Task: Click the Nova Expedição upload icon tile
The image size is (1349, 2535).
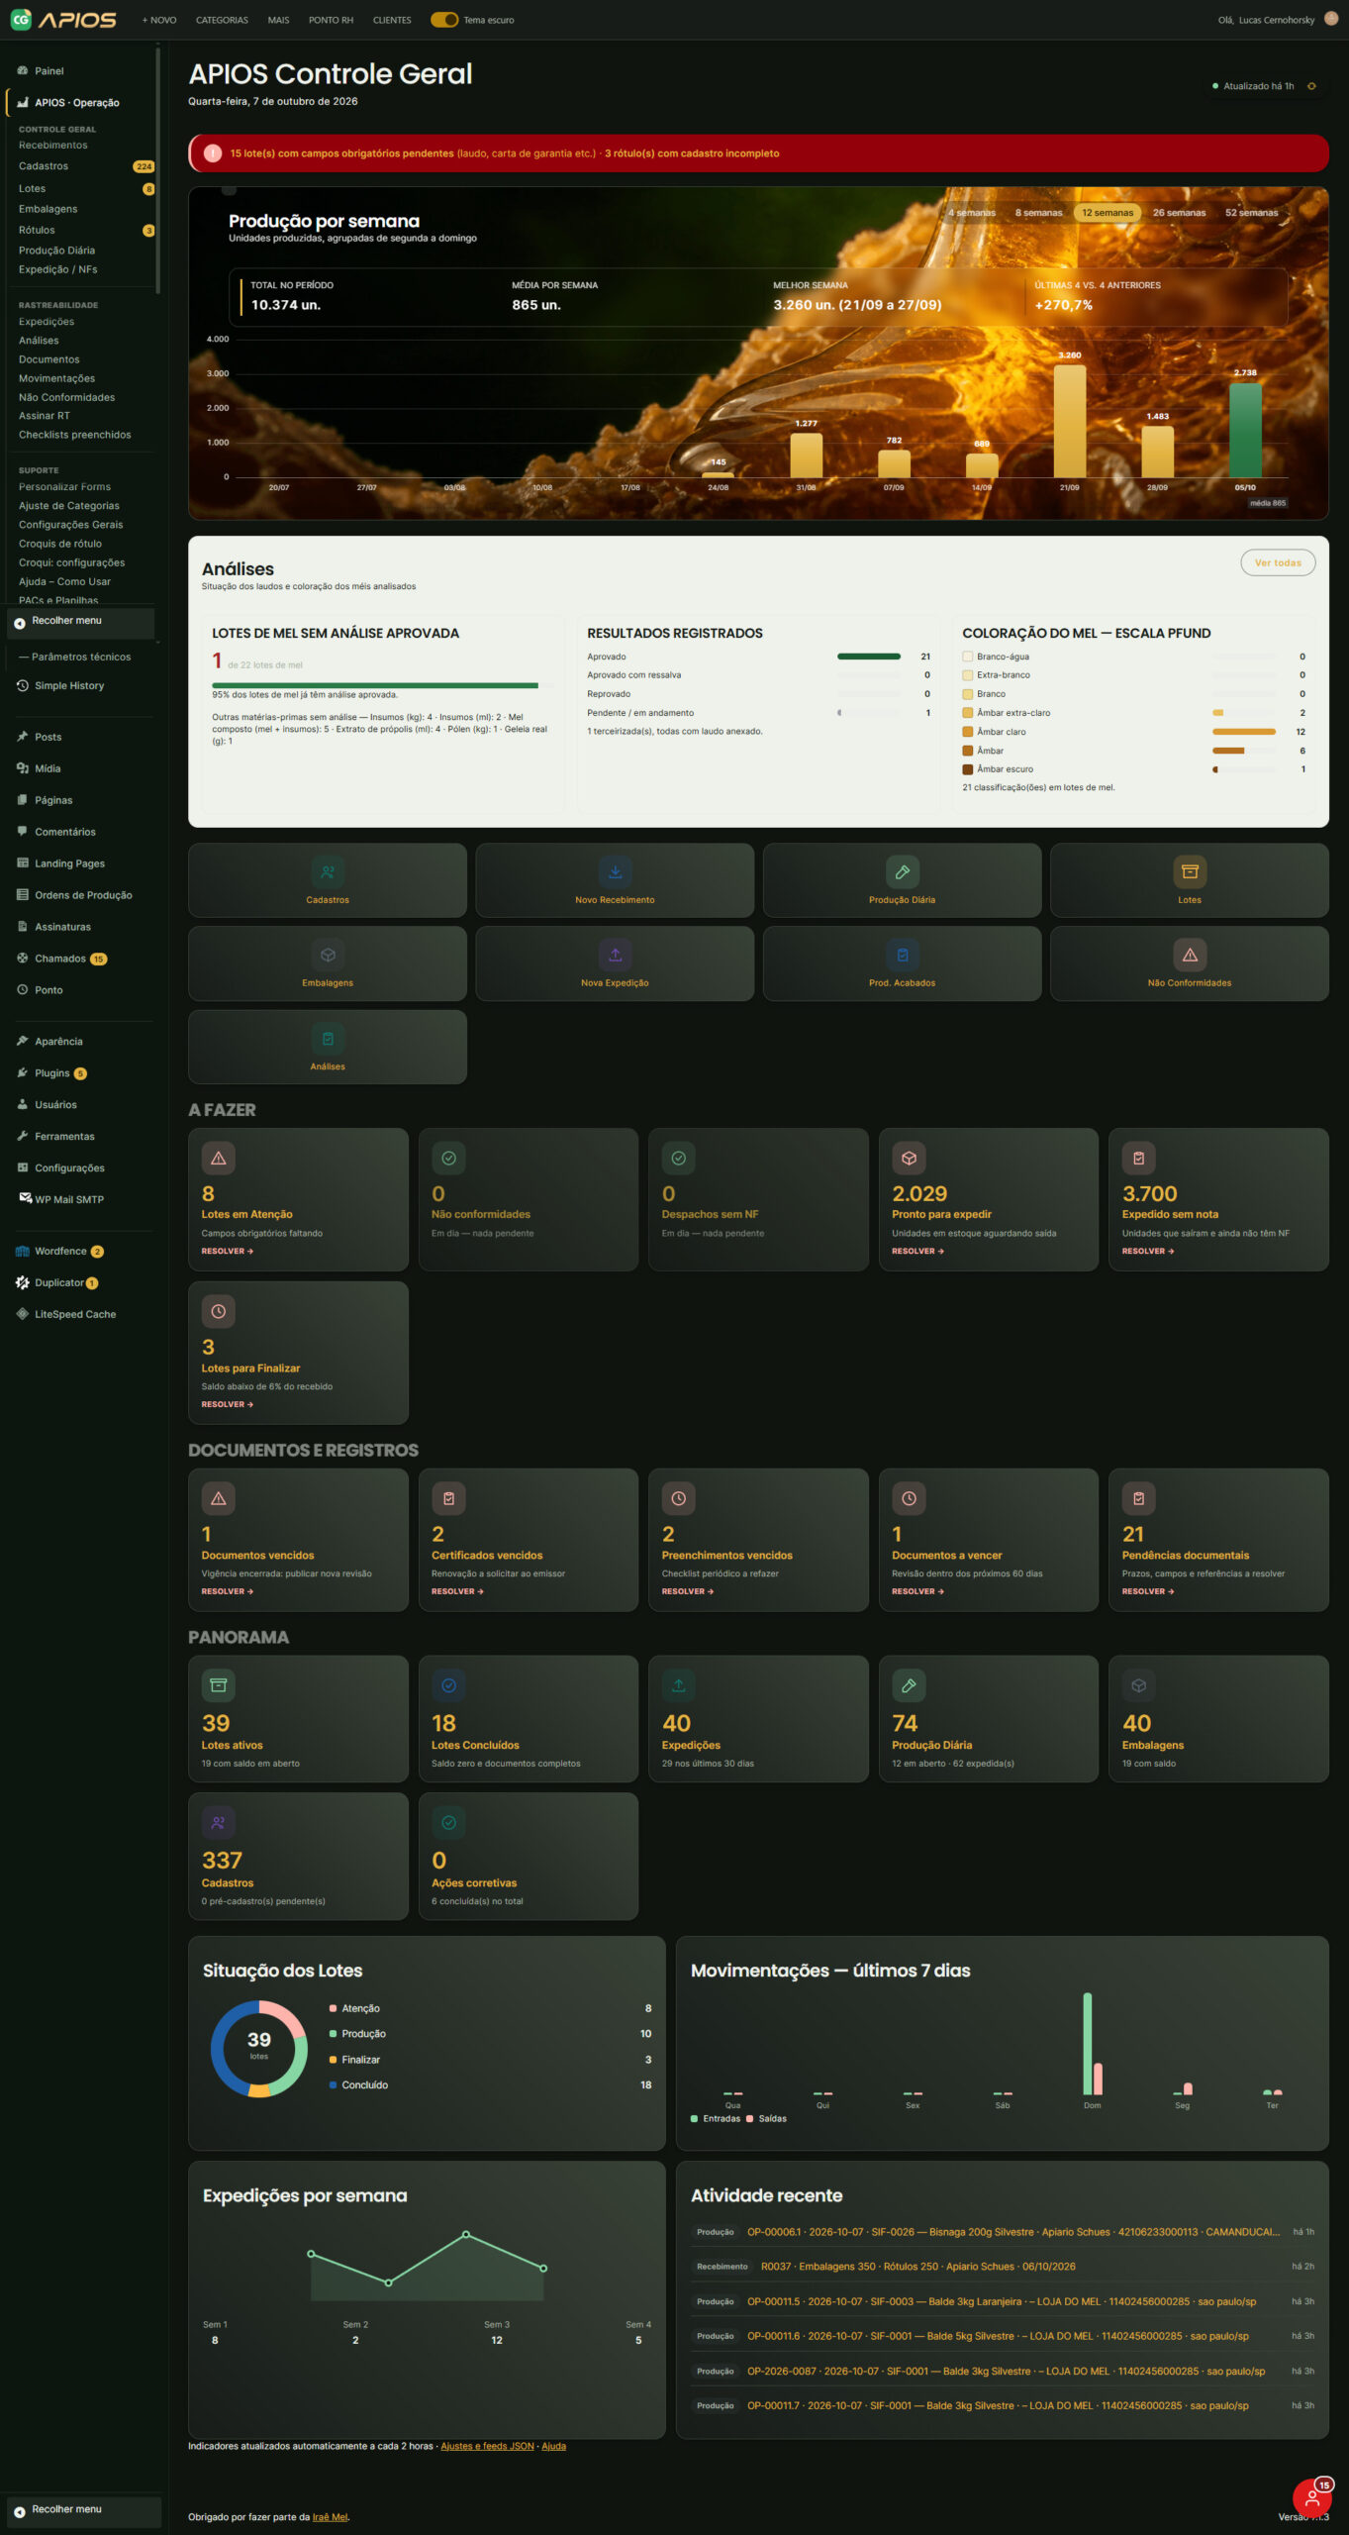Action: tap(615, 956)
